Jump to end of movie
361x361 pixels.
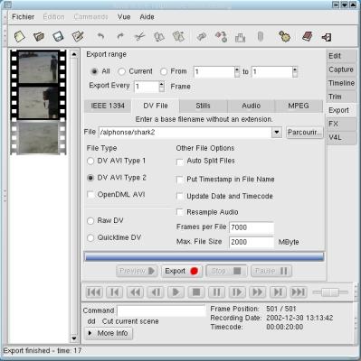click(x=298, y=292)
